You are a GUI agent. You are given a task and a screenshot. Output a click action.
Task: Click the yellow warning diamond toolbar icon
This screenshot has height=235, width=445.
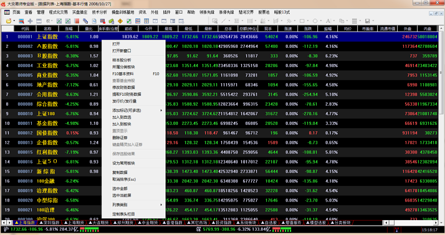[x=120, y=21]
